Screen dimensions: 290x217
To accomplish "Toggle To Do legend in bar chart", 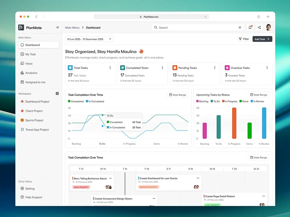I will tap(215, 101).
